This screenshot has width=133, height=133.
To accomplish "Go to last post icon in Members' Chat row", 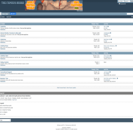I will point(117,79).
